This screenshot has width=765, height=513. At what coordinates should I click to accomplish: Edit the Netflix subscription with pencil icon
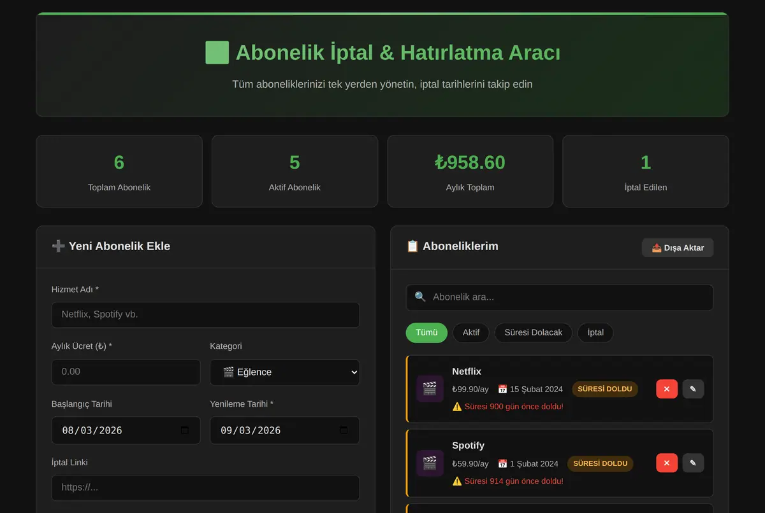pyautogui.click(x=693, y=389)
